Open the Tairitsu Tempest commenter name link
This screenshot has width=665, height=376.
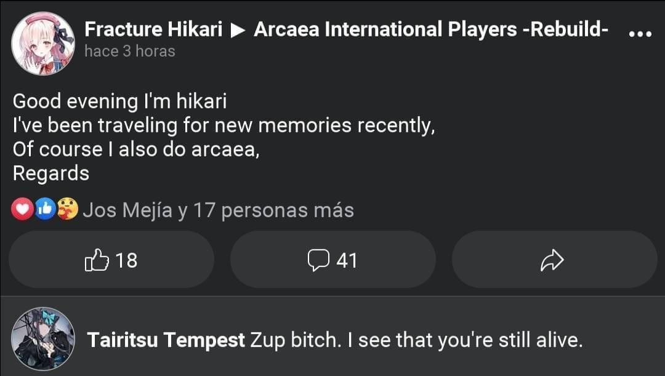(x=166, y=340)
